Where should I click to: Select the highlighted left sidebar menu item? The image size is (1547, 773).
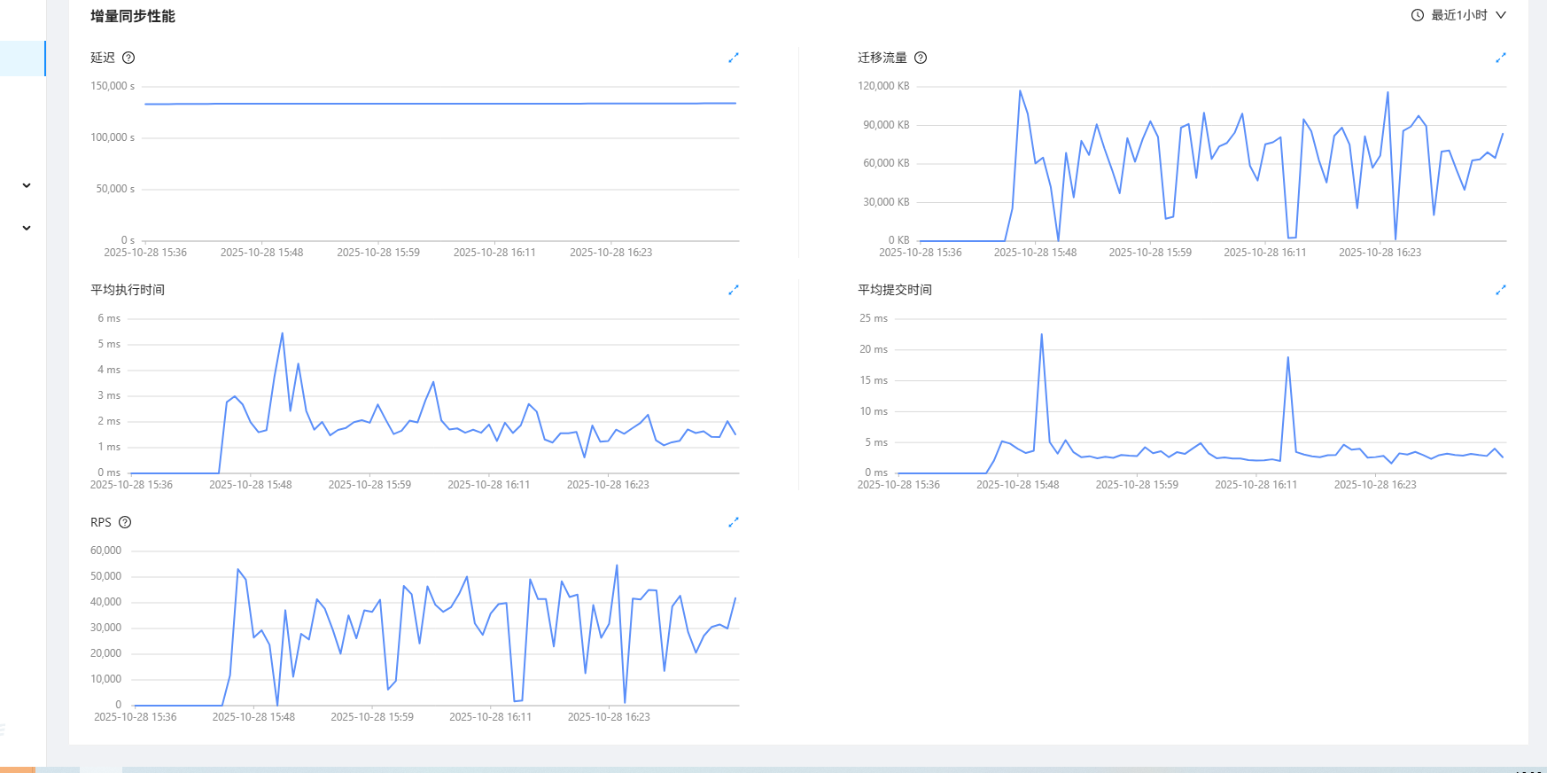[x=22, y=59]
